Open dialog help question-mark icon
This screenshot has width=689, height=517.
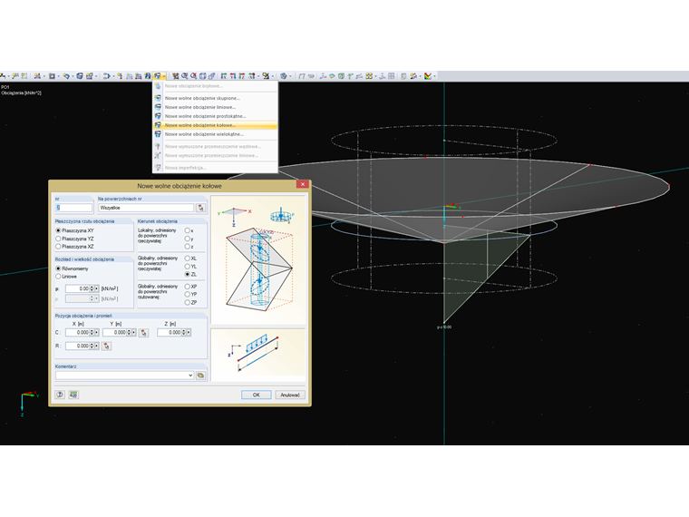point(60,395)
